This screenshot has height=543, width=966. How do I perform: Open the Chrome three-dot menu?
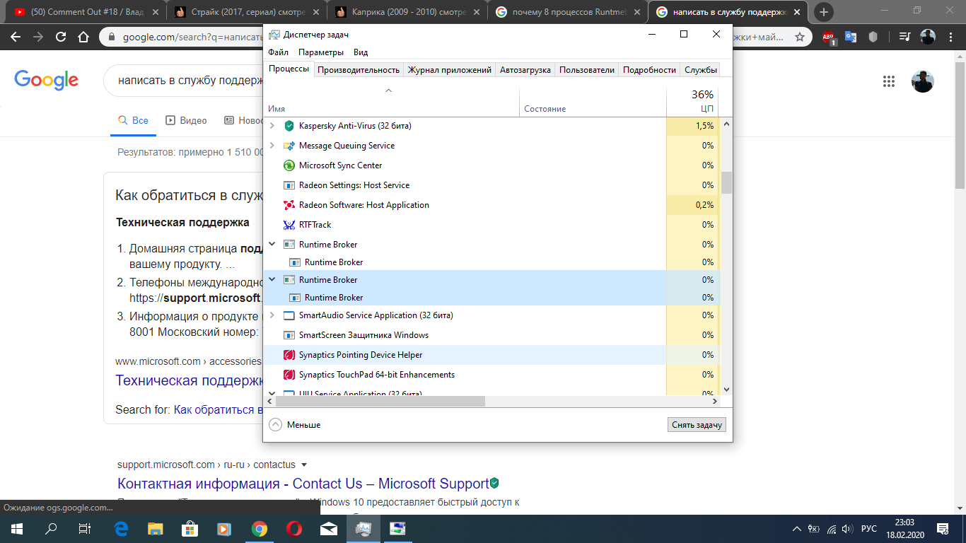(950, 37)
